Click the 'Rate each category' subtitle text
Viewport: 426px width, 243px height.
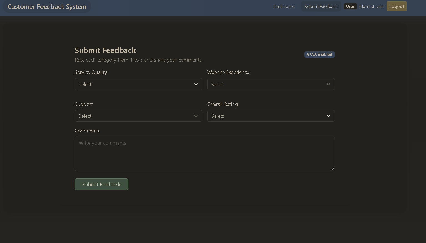[x=139, y=60]
